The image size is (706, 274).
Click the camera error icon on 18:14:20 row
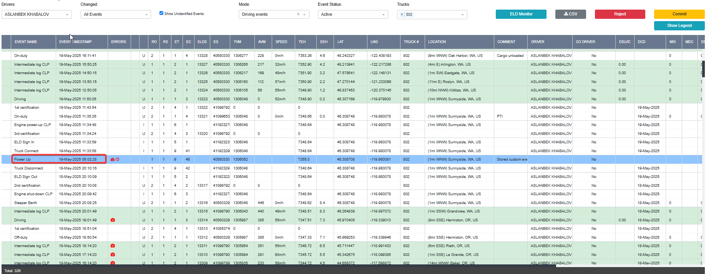click(113, 246)
